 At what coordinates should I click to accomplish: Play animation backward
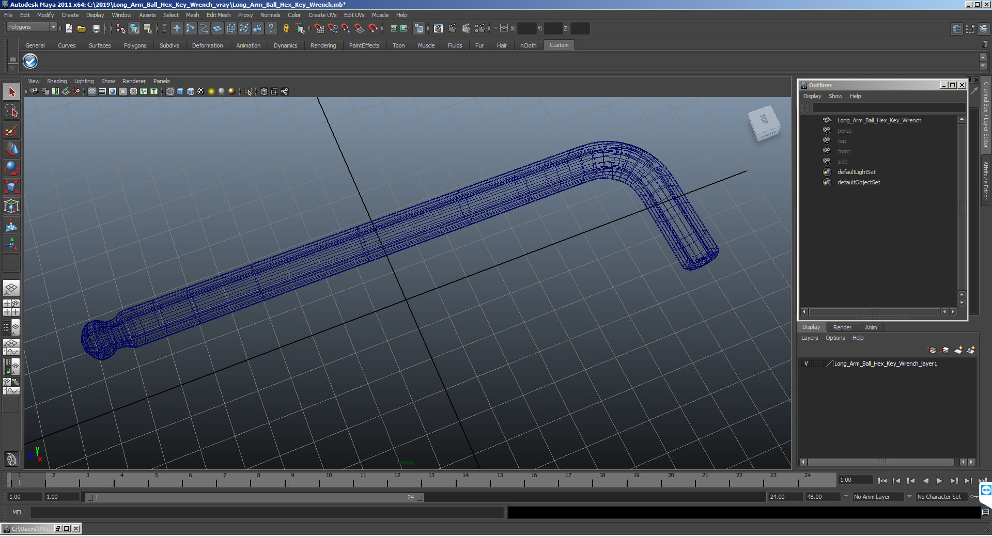point(925,481)
